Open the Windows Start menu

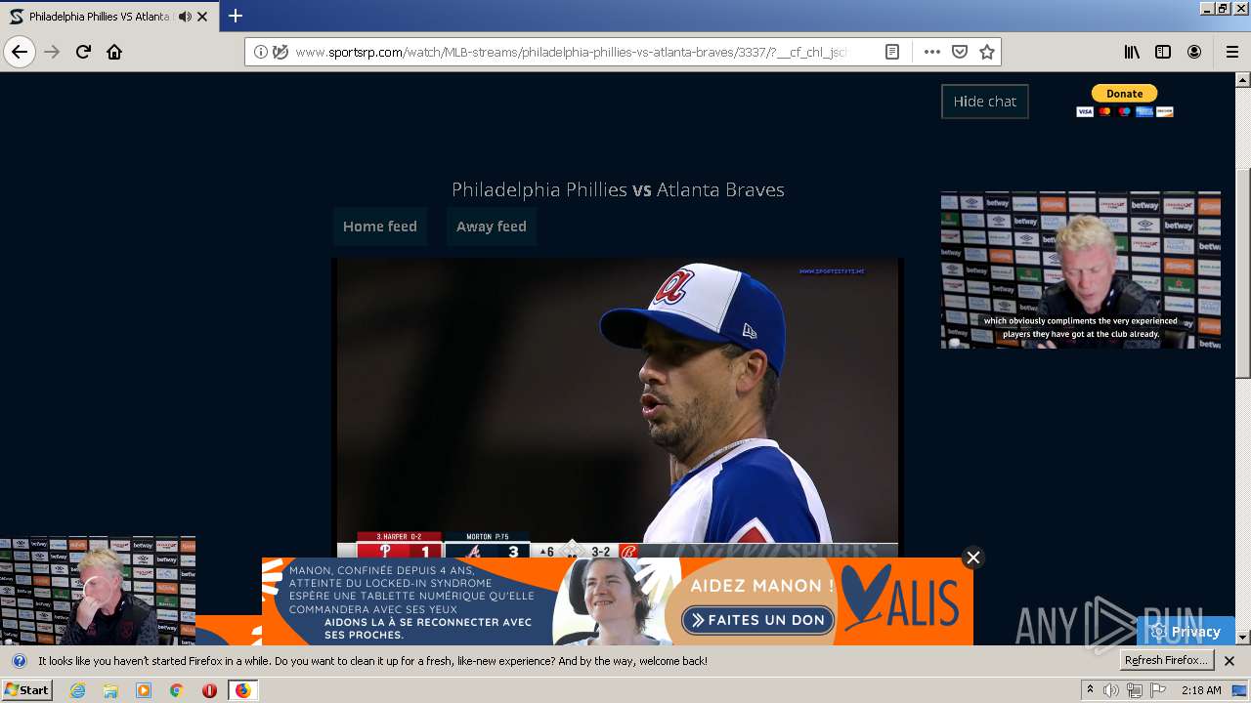point(26,690)
